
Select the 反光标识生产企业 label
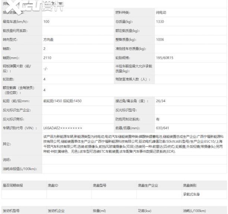click(17, 110)
